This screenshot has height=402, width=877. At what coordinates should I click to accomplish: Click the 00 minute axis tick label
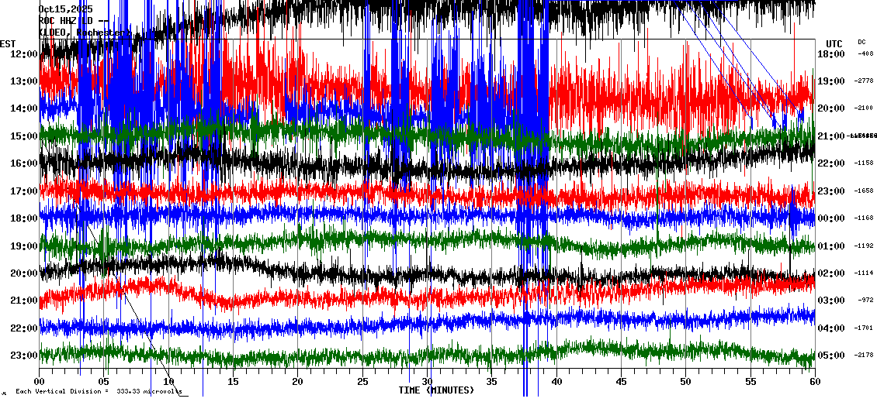tap(40, 382)
